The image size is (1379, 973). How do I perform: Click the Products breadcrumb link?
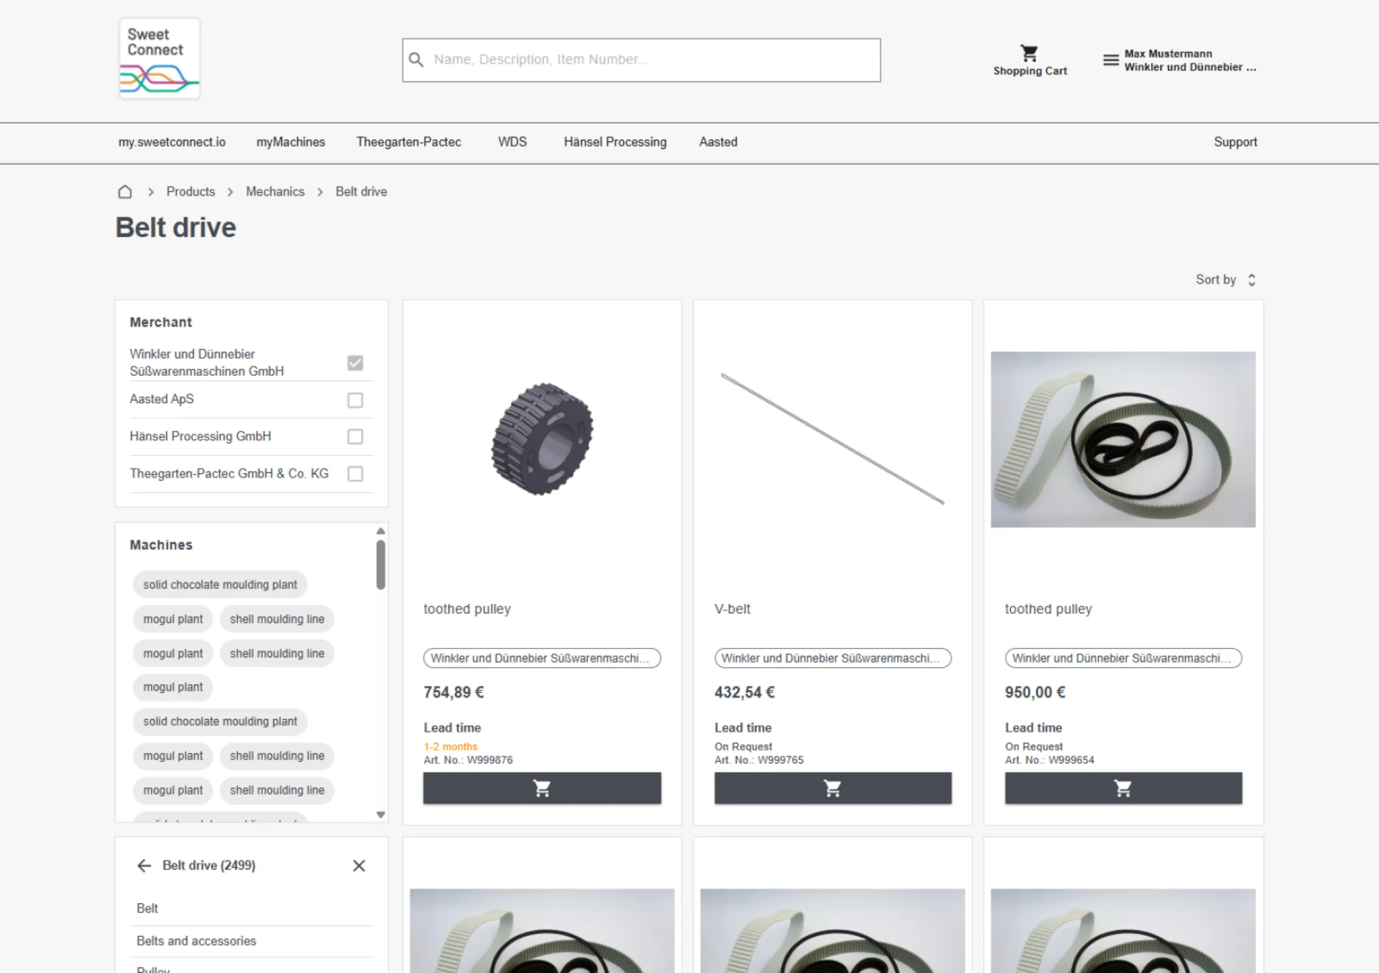click(191, 192)
